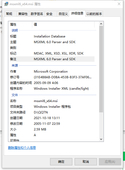Click the 说明 section header
This screenshot has width=125, height=170.
click(15, 30)
